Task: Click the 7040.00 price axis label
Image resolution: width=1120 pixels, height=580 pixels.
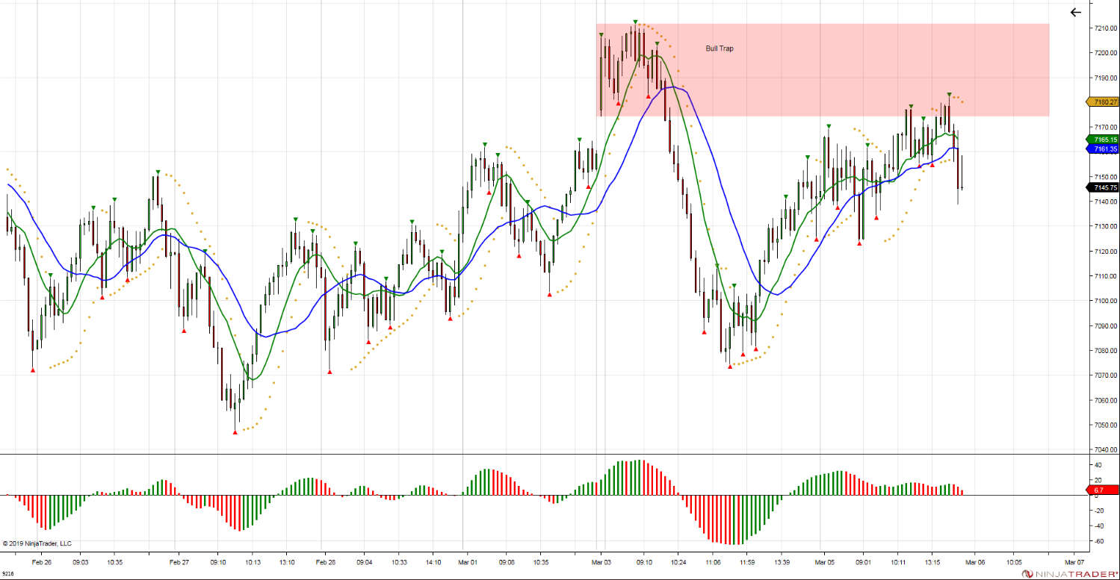Action: 1105,449
